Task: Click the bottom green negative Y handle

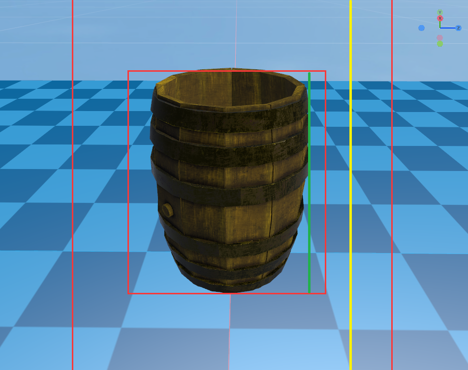Action: (x=439, y=44)
